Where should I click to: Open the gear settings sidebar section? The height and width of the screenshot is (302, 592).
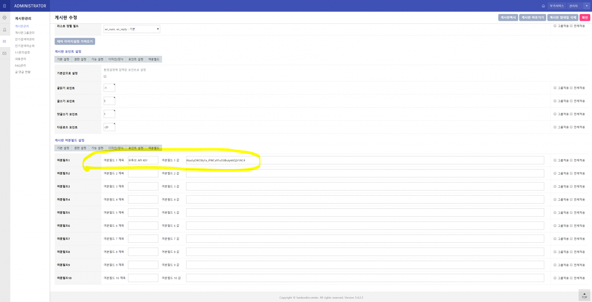[x=4, y=18]
